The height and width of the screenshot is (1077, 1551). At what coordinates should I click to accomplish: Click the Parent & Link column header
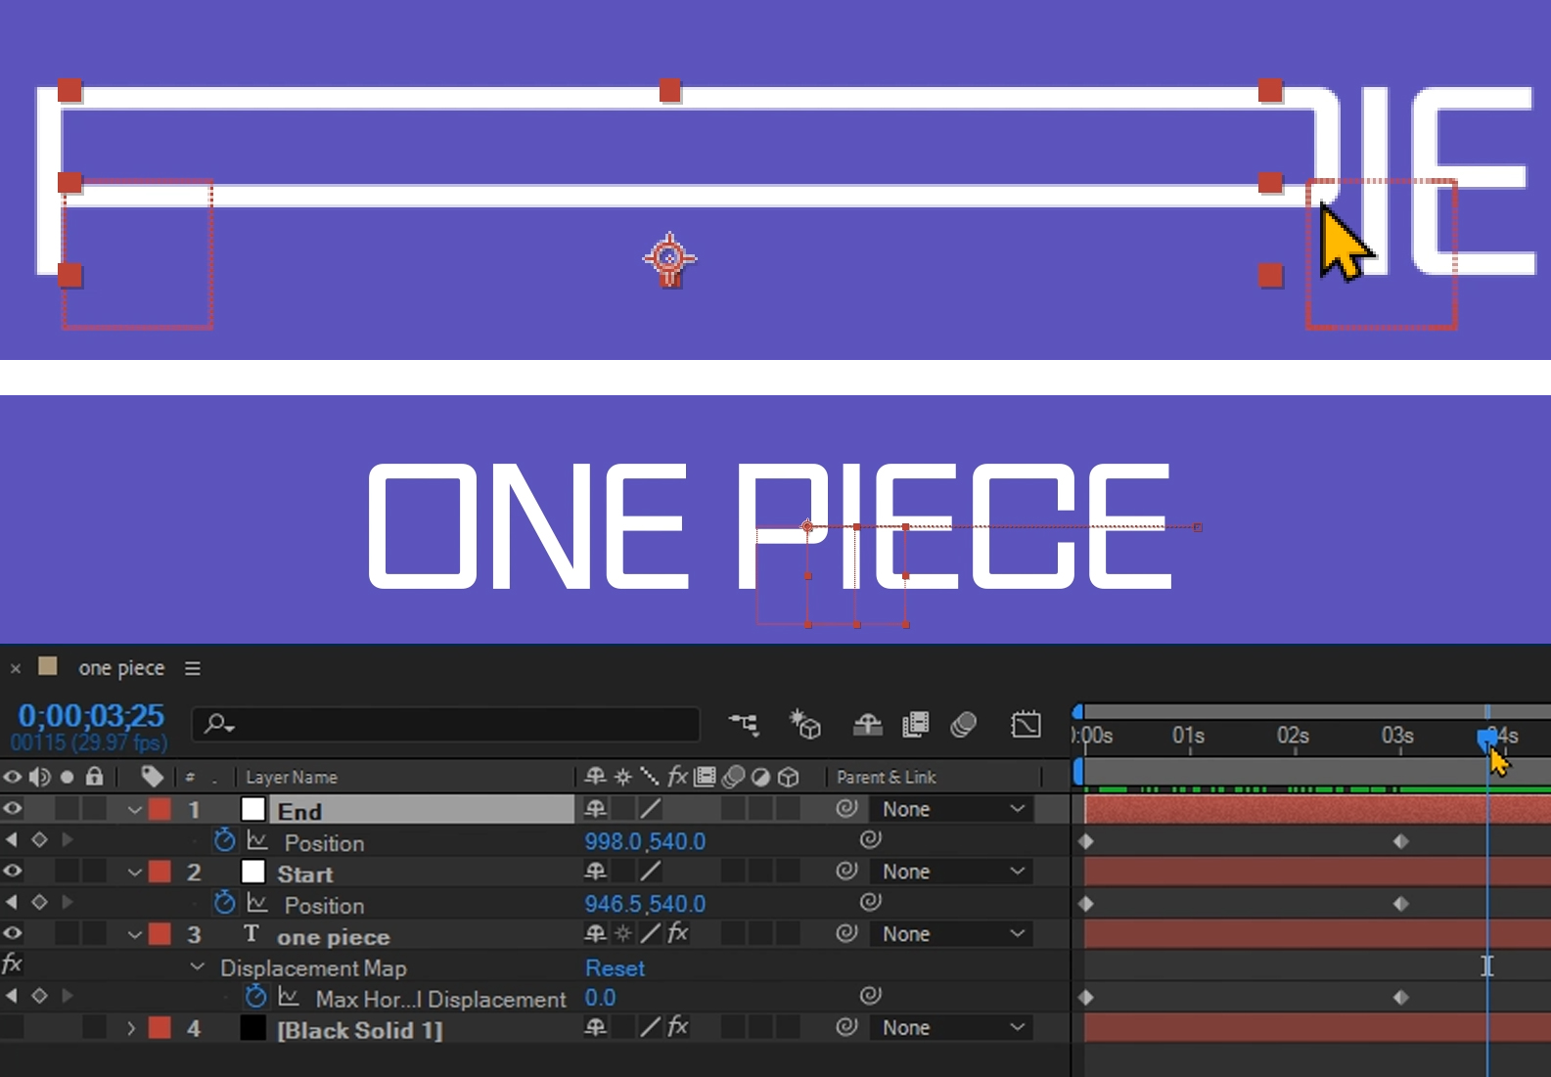point(887,777)
